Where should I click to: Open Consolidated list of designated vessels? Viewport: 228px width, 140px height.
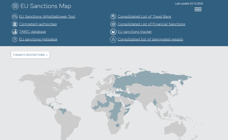(150, 39)
